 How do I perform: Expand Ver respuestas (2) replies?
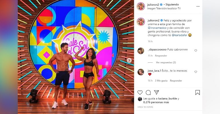coord(166,62)
